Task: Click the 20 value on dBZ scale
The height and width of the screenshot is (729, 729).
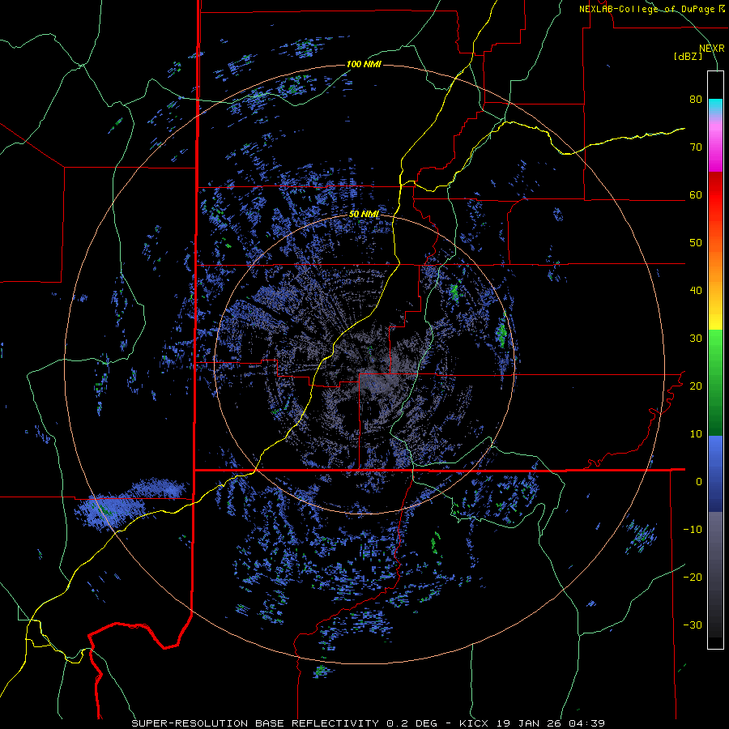Action: point(696,386)
